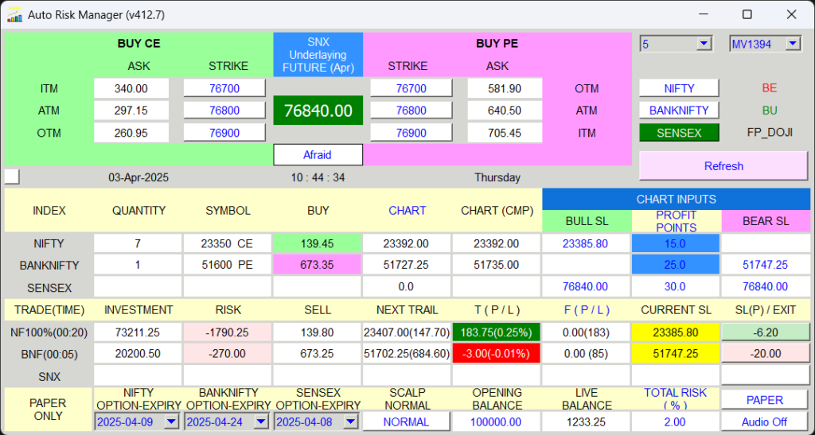Click the BANKNIFTY profit points 25.0 cell
Image resolution: width=815 pixels, height=435 pixels.
tap(676, 266)
